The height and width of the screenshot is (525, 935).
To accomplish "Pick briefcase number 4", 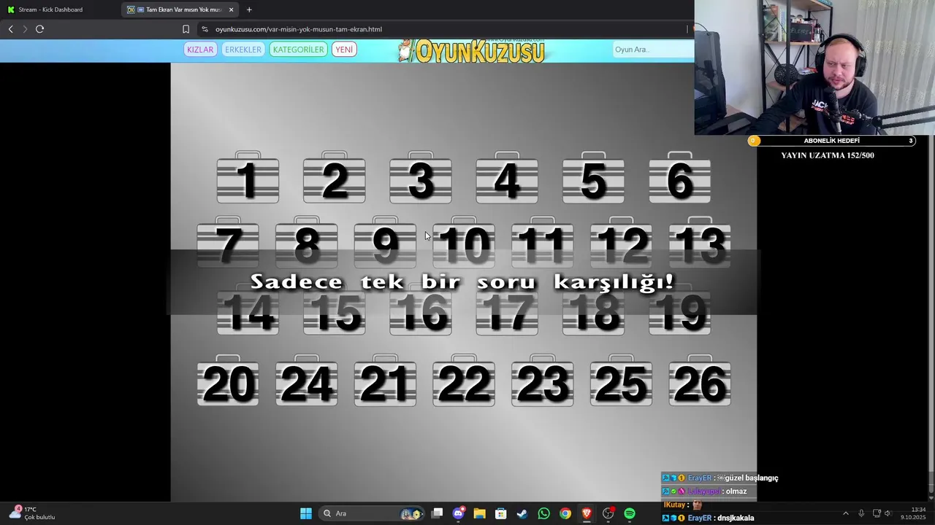I will tap(506, 178).
